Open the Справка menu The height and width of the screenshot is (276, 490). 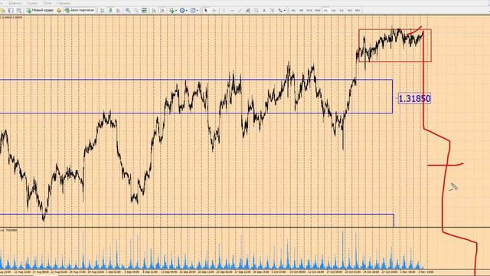click(64, 3)
